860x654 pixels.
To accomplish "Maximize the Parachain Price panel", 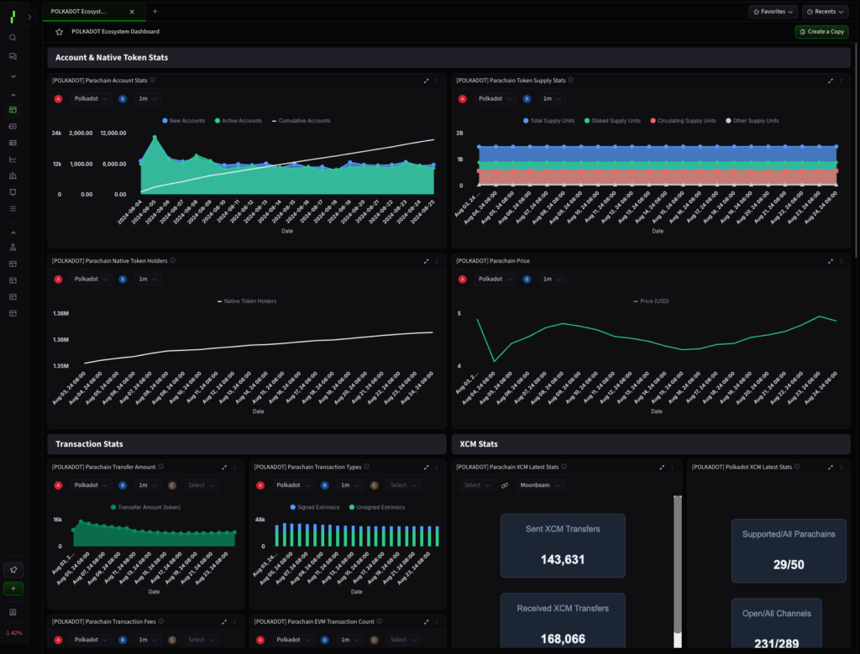I will (831, 261).
